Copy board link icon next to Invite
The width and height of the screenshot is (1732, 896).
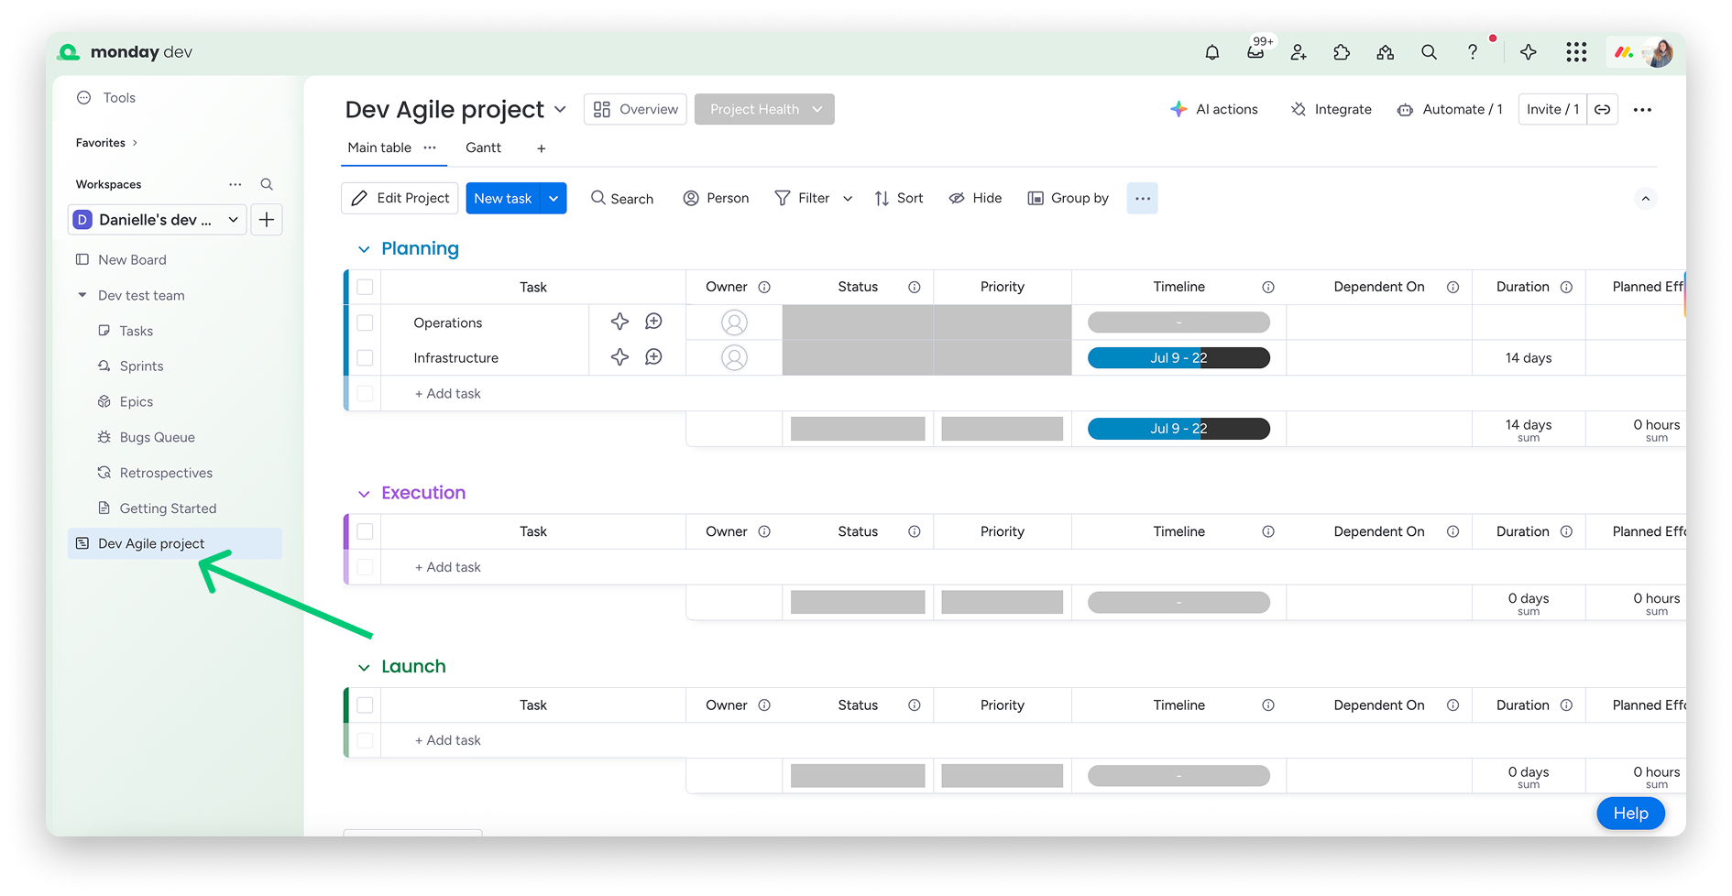click(x=1603, y=109)
